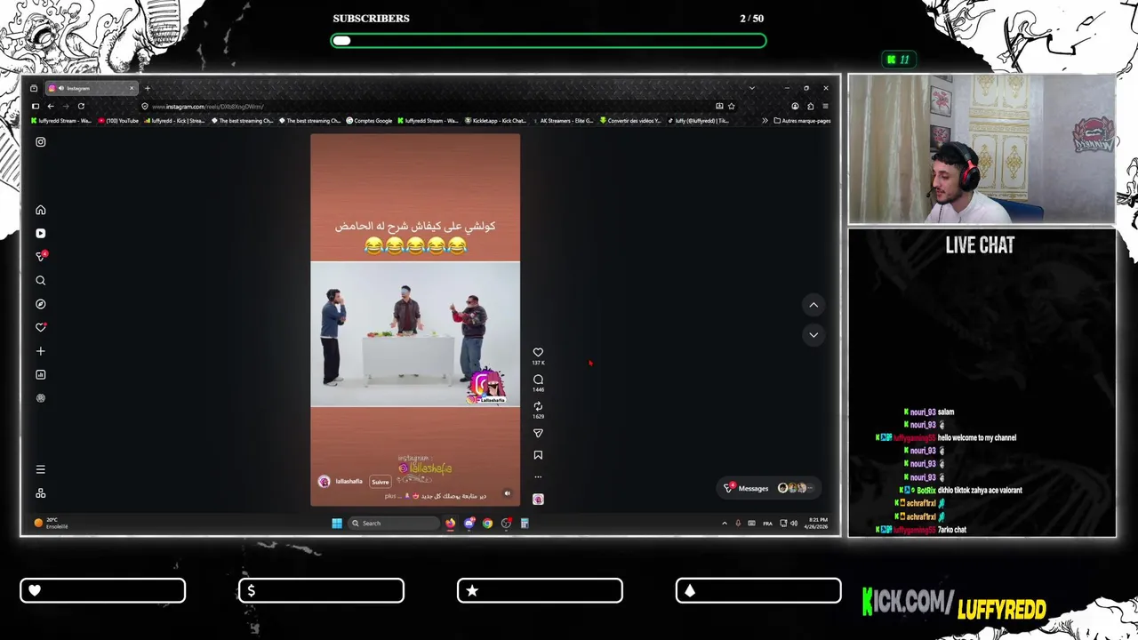Open the reel's comments bubble
This screenshot has height=640, width=1138.
538,380
